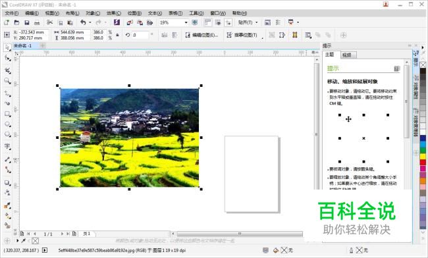
Task: Click the landscape bitmap on canvas
Action: tap(129, 138)
